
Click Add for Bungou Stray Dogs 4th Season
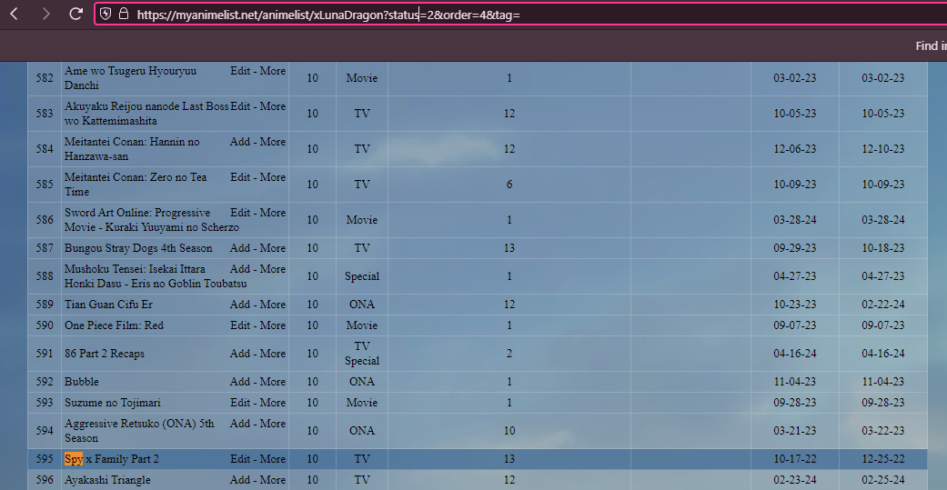pyautogui.click(x=240, y=248)
